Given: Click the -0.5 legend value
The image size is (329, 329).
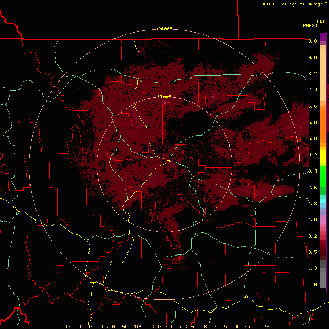Looking at the screenshot, I should coord(311,252).
